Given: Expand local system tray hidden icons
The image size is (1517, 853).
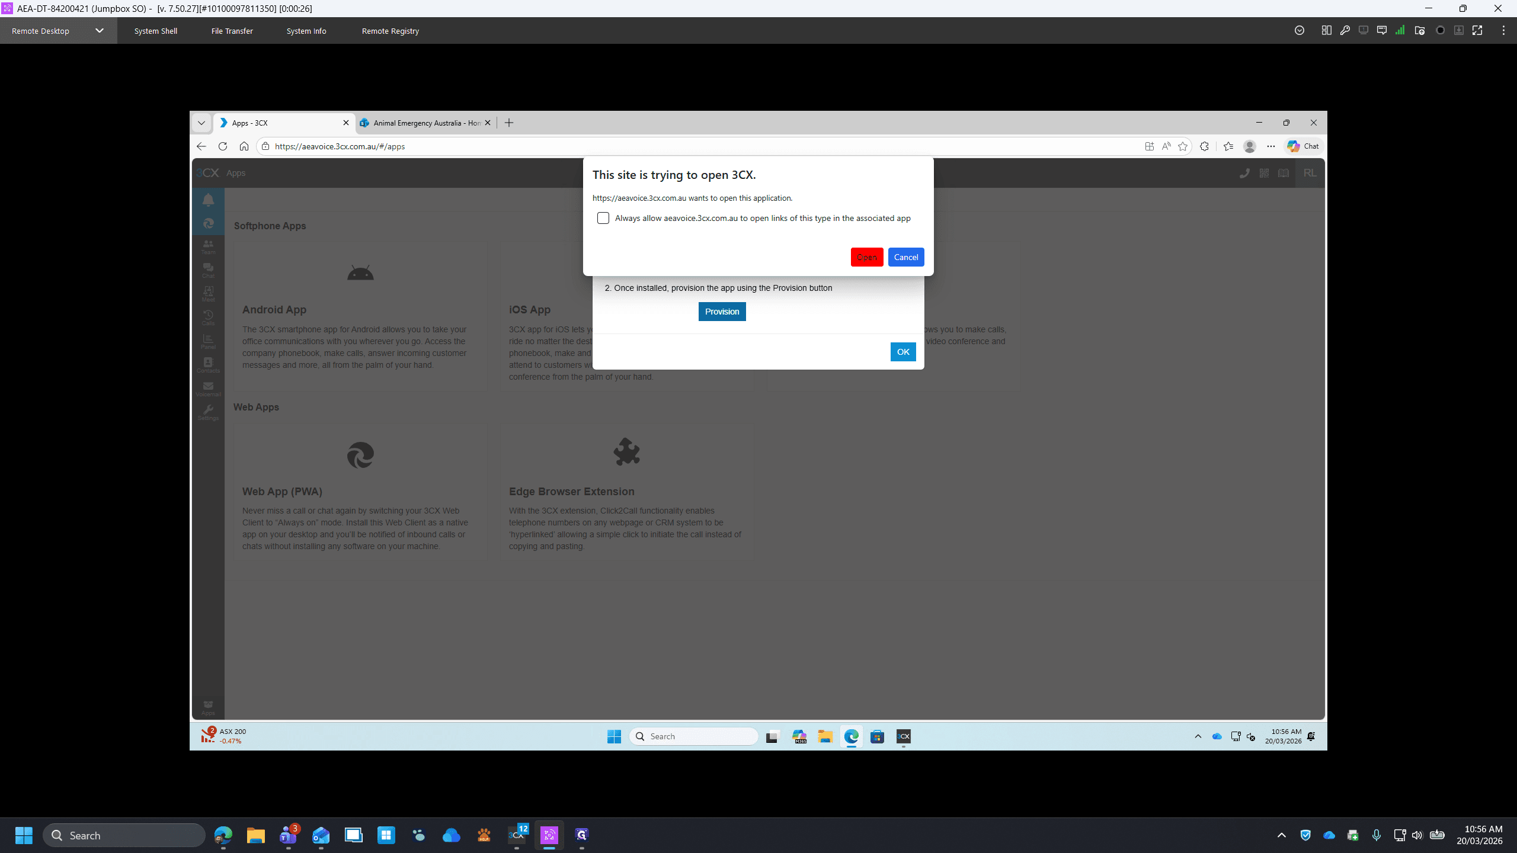Looking at the screenshot, I should 1281,835.
